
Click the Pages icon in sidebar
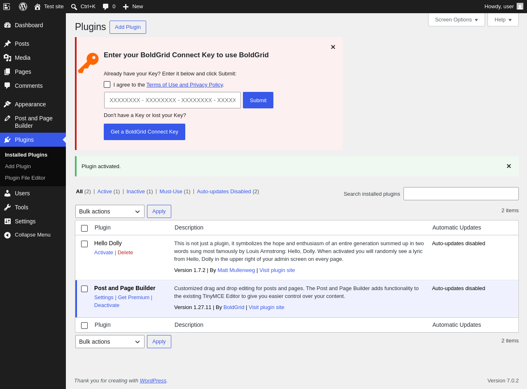pyautogui.click(x=7, y=72)
